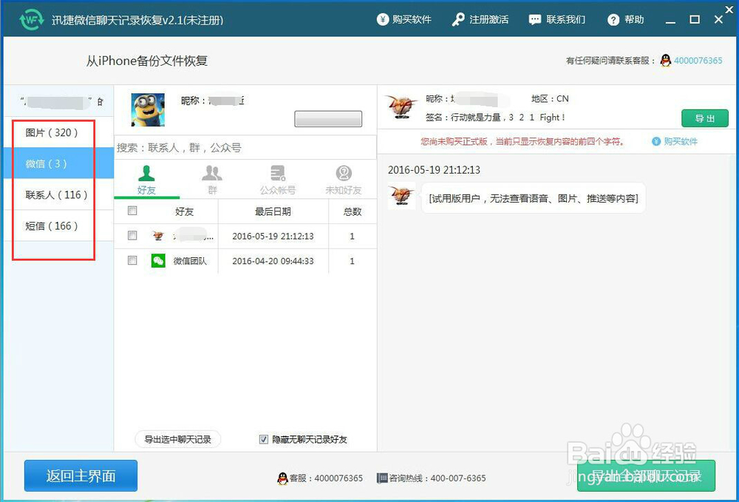Sort by the 好友 column header

(x=184, y=211)
